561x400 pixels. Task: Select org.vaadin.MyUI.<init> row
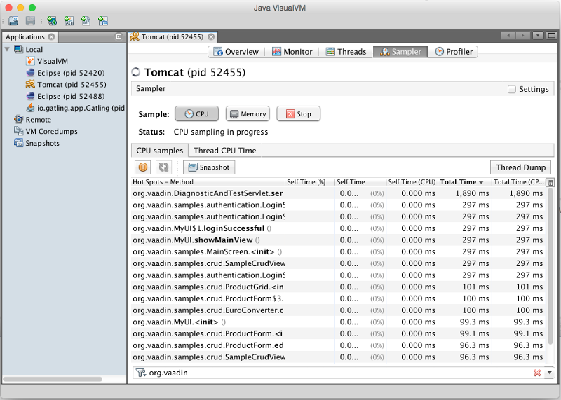[338, 322]
